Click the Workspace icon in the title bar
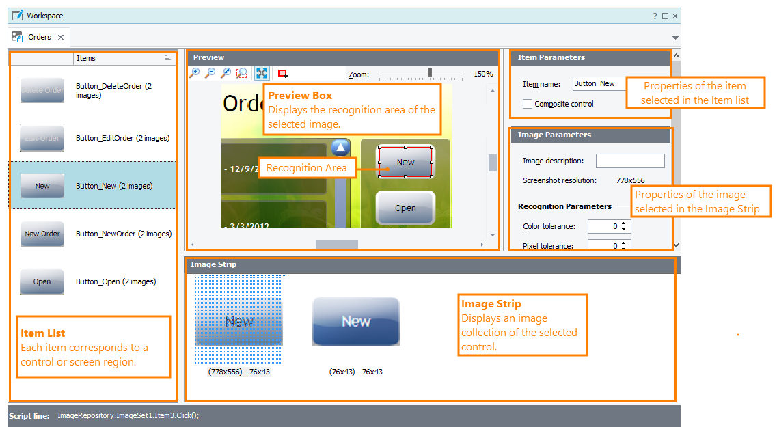The width and height of the screenshot is (777, 427). 18,15
